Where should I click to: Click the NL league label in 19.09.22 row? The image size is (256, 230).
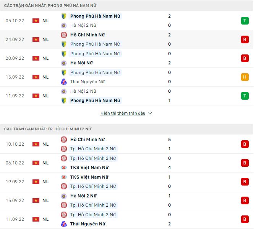[45, 182]
